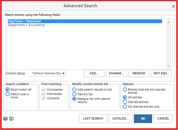178x130 pixels.
Task: Click the fields list scroll up arrow
Action: pos(169,22)
